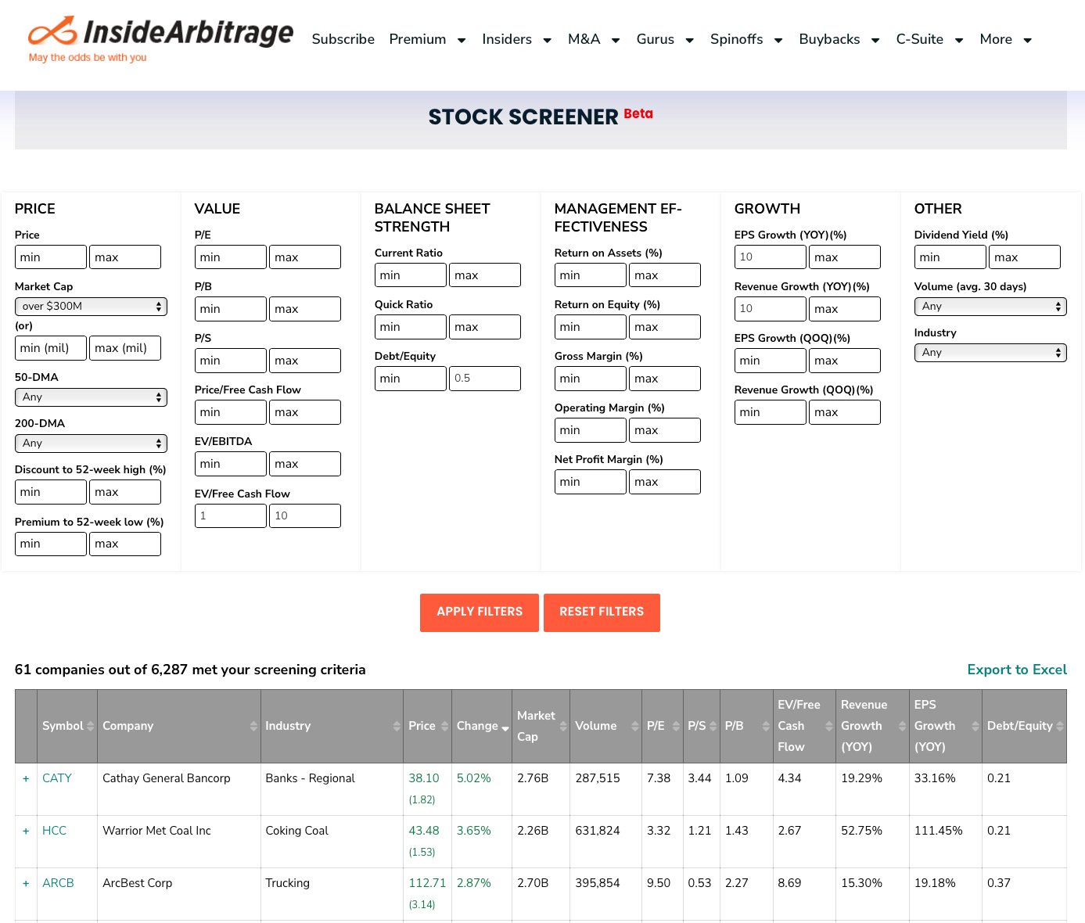Click the Reset Filters button
Viewport: 1085px width, 923px height.
pos(602,612)
